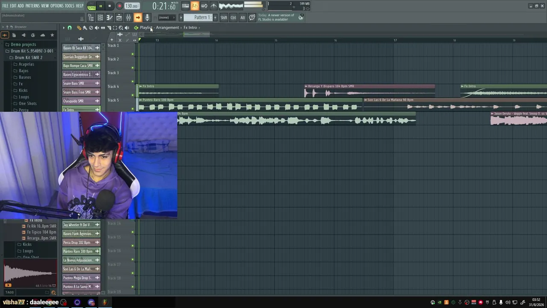Open Playlist options menu arrow
Image resolution: width=547 pixels, height=308 pixels.
click(x=64, y=28)
